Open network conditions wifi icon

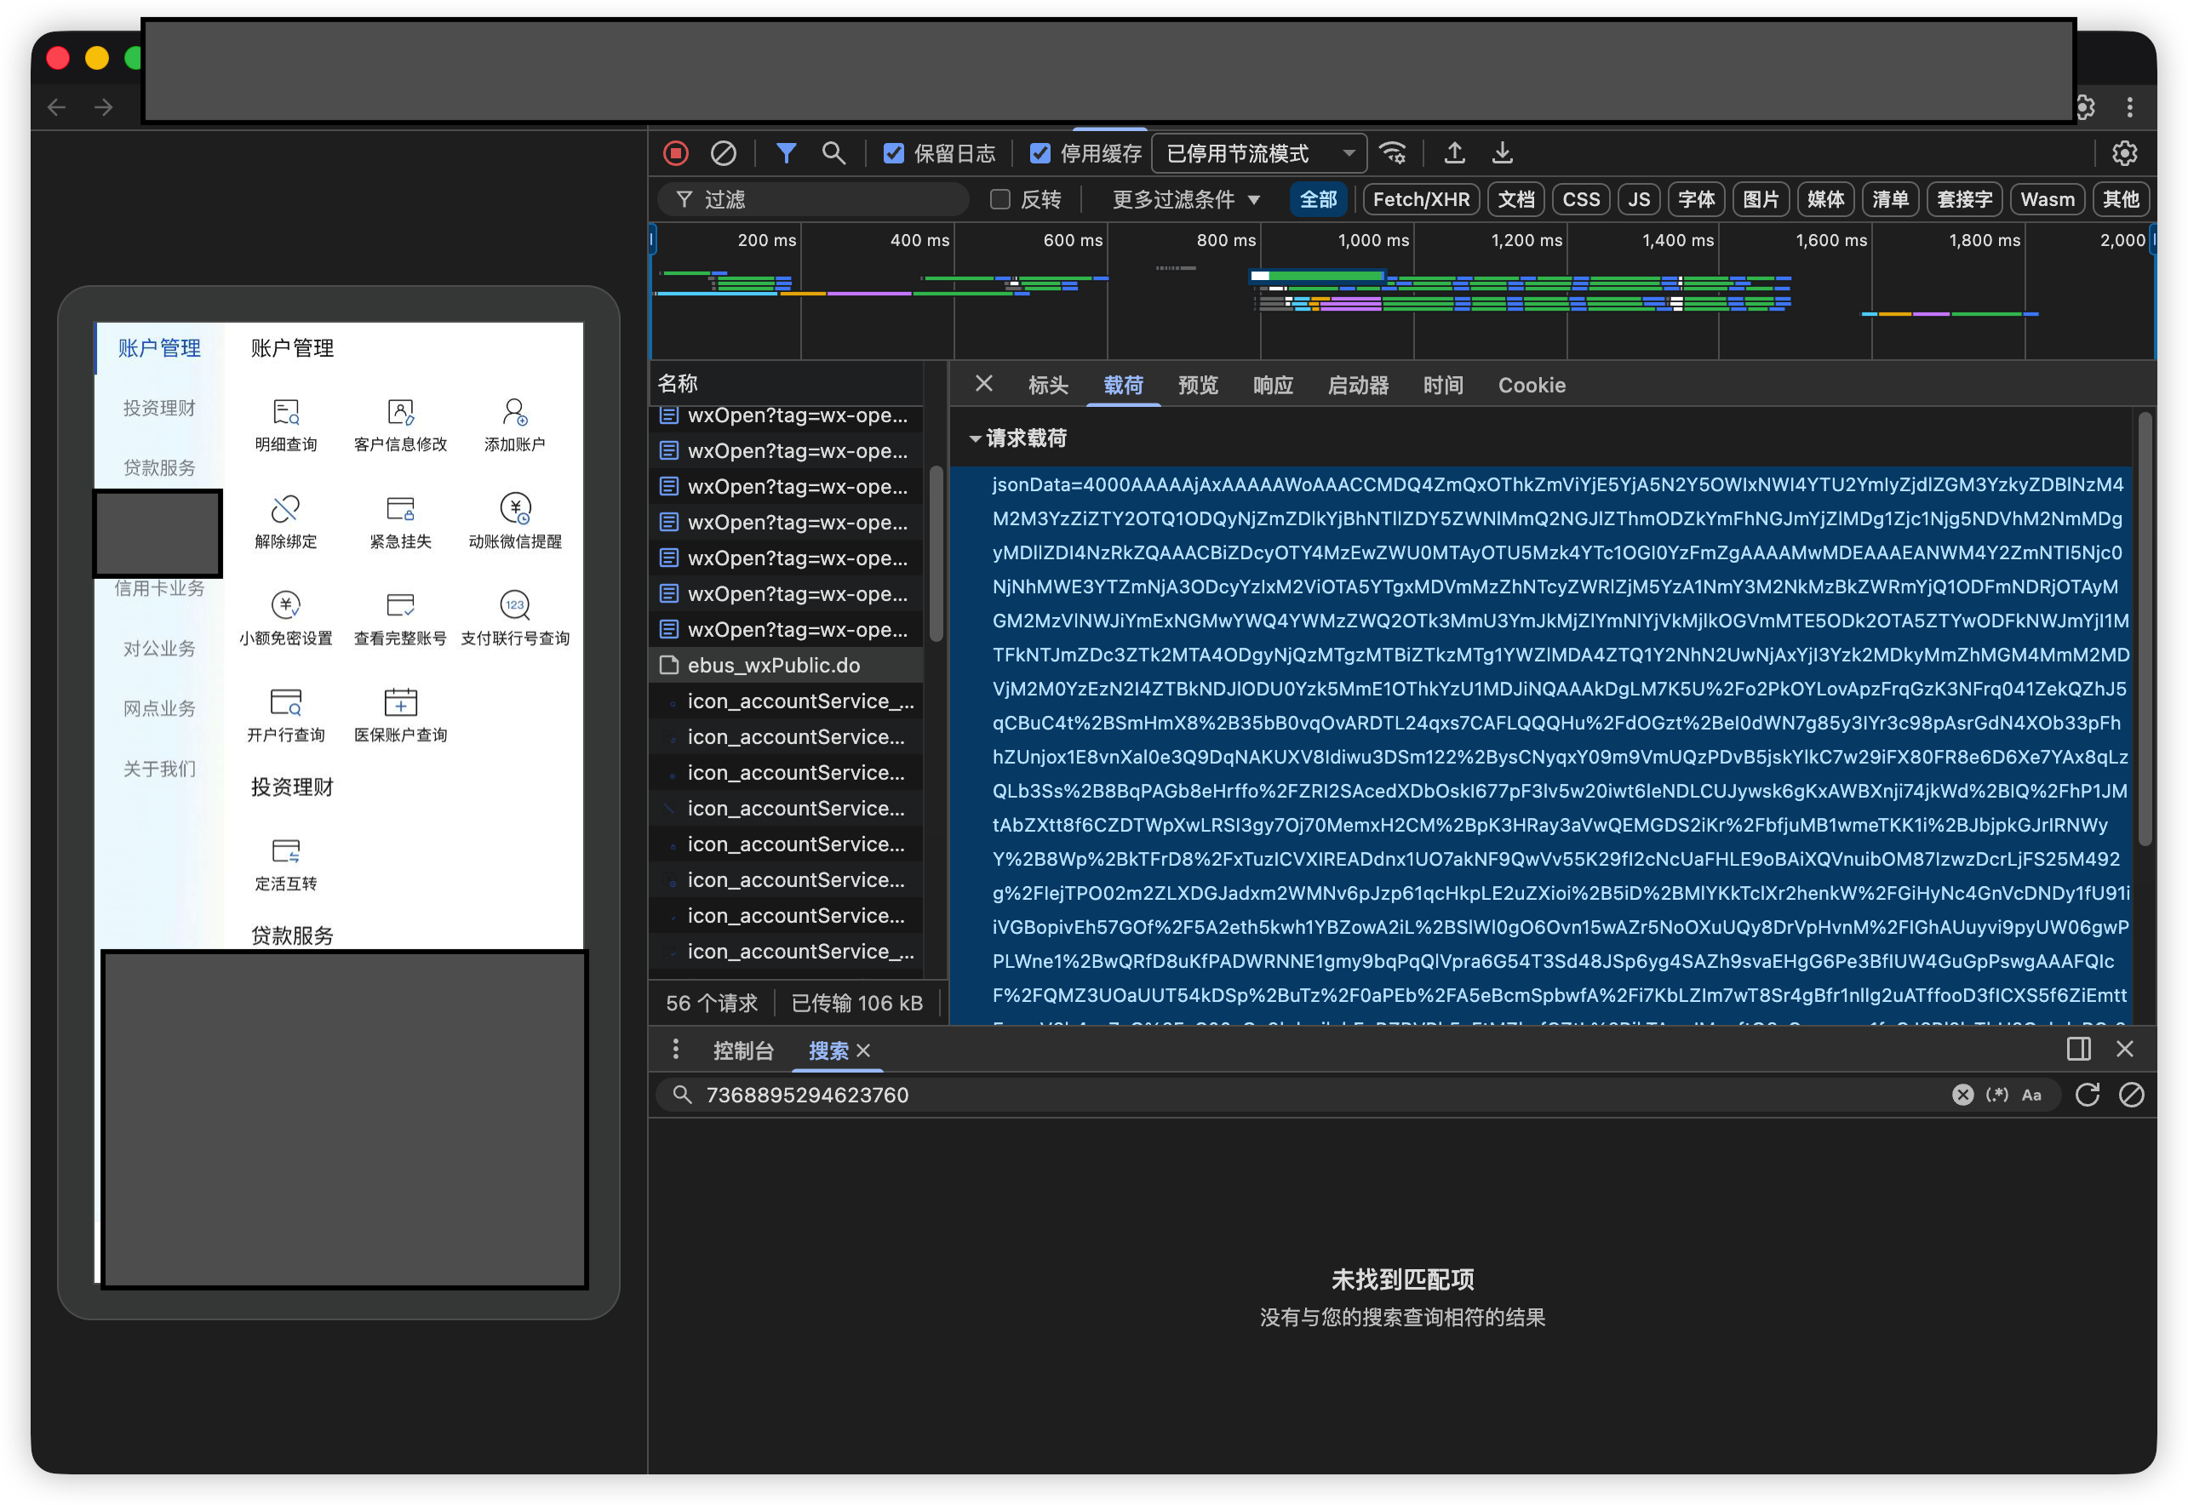(1393, 152)
